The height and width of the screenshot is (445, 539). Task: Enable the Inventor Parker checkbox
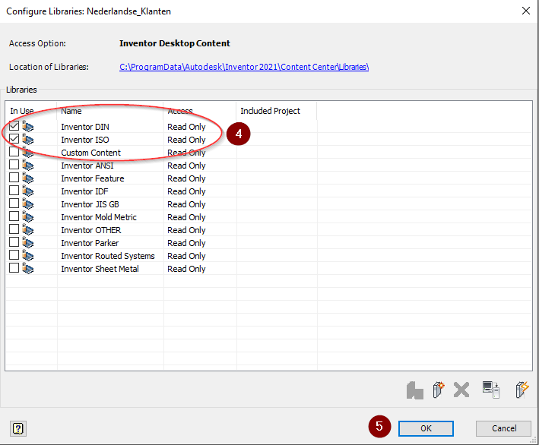[x=14, y=242]
